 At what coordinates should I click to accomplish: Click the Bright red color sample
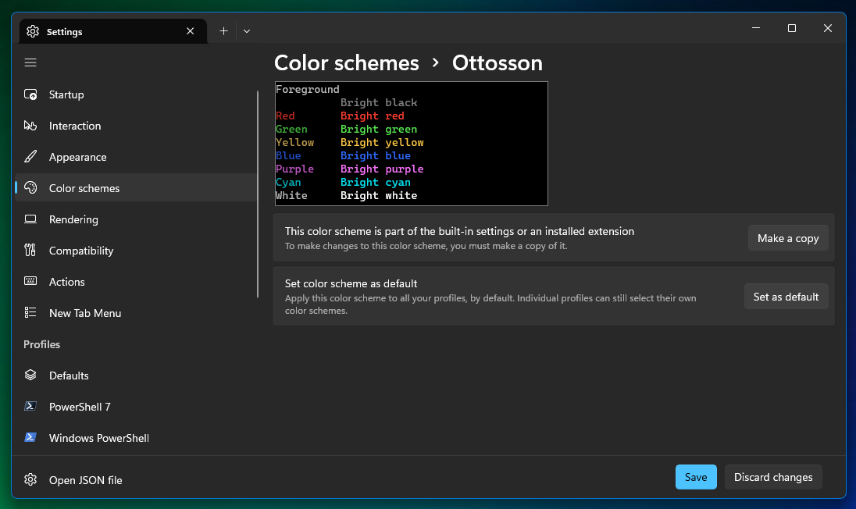click(373, 116)
